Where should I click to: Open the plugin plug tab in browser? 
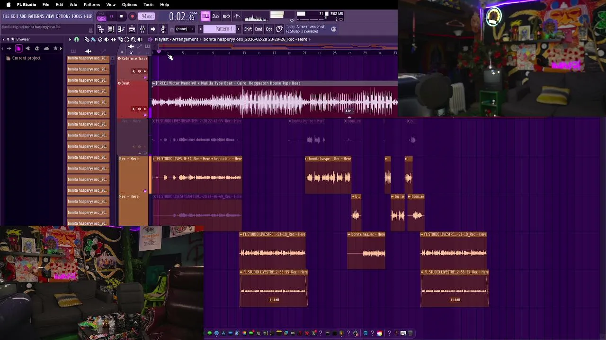(x=28, y=49)
